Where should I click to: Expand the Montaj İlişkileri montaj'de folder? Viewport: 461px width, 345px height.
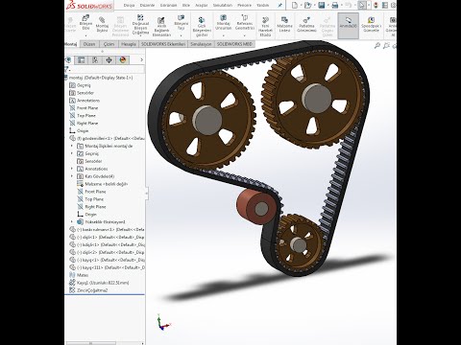pyautogui.click(x=72, y=146)
